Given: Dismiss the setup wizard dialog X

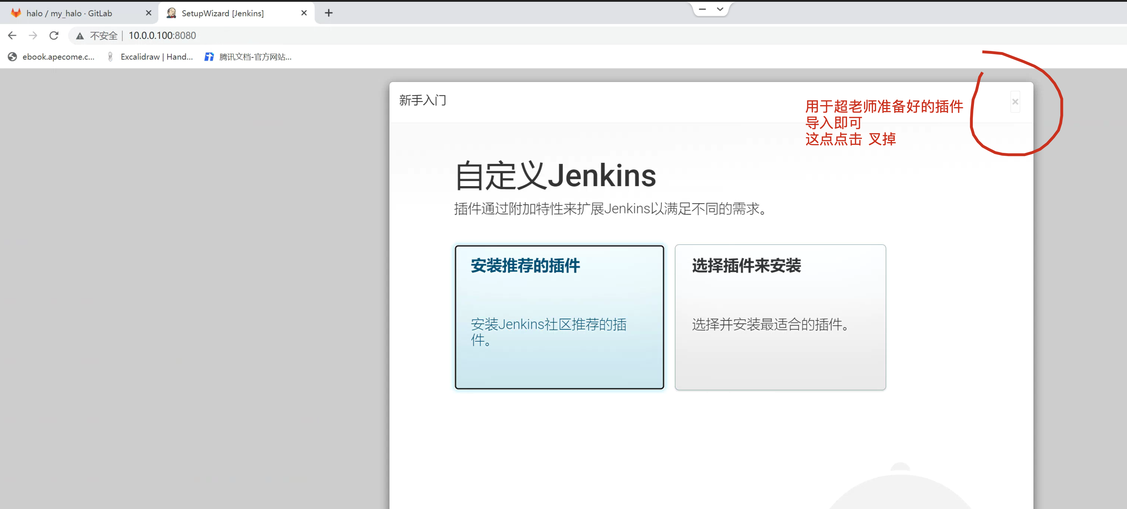Looking at the screenshot, I should (x=1015, y=102).
